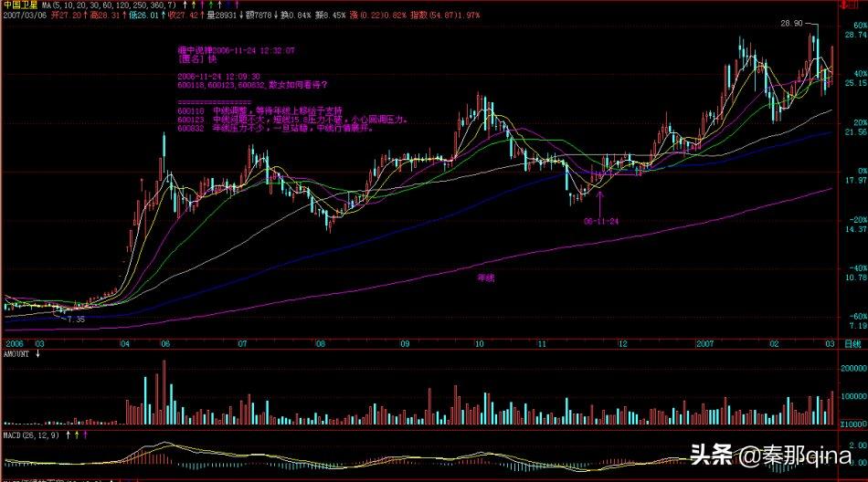Click the 12 month marker on time axis
The image size is (868, 482).
(x=623, y=344)
